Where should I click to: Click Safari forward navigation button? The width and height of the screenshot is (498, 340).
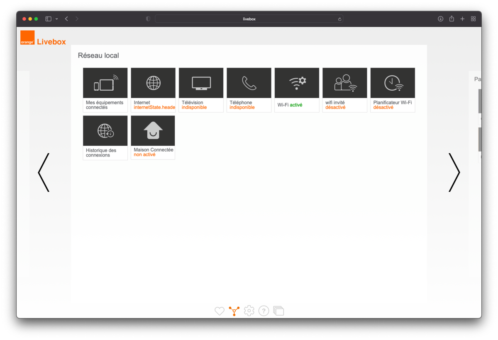tap(77, 19)
